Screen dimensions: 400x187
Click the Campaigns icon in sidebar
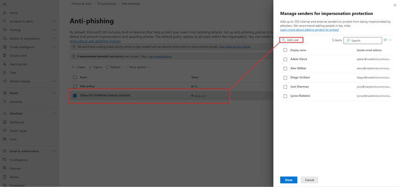[4, 185]
